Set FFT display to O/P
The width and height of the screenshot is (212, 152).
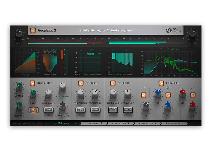[x=172, y=49]
